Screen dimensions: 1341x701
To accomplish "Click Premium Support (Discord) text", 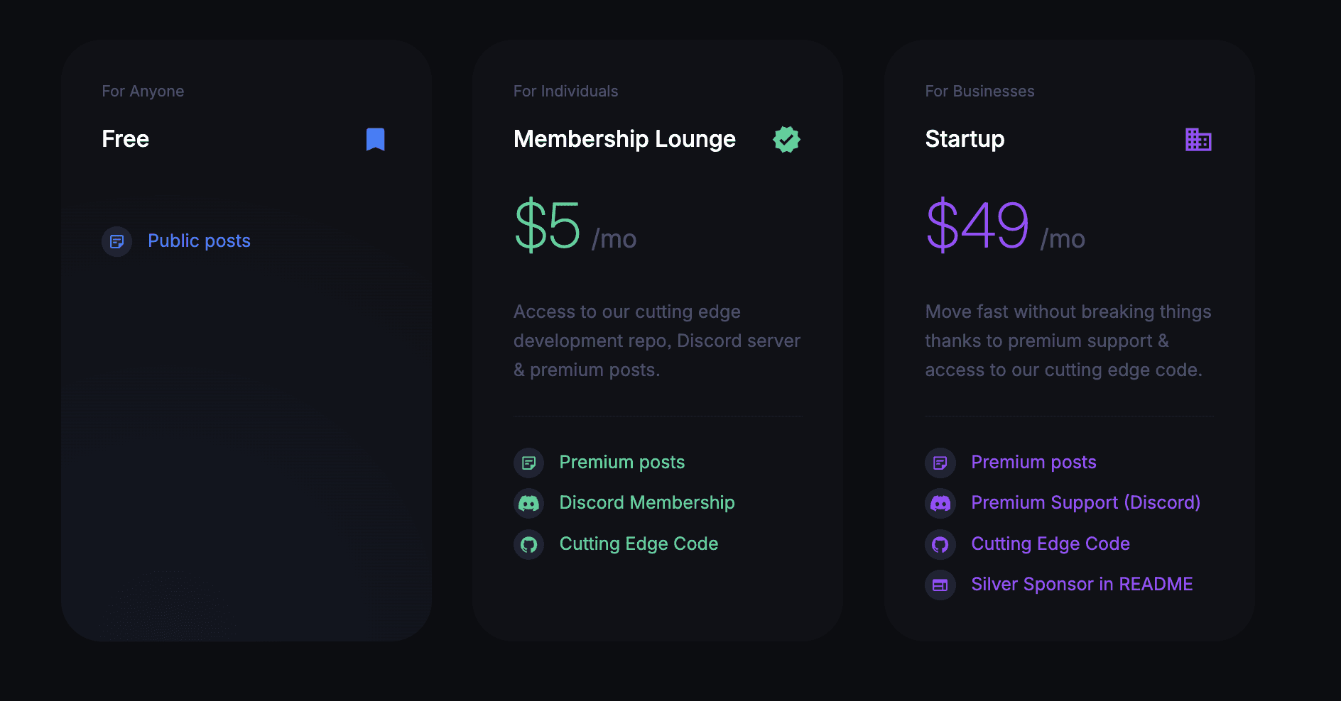I will tap(1086, 502).
